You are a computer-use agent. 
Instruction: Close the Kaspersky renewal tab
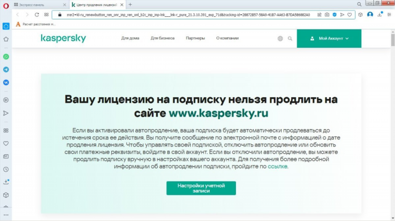(x=122, y=5)
